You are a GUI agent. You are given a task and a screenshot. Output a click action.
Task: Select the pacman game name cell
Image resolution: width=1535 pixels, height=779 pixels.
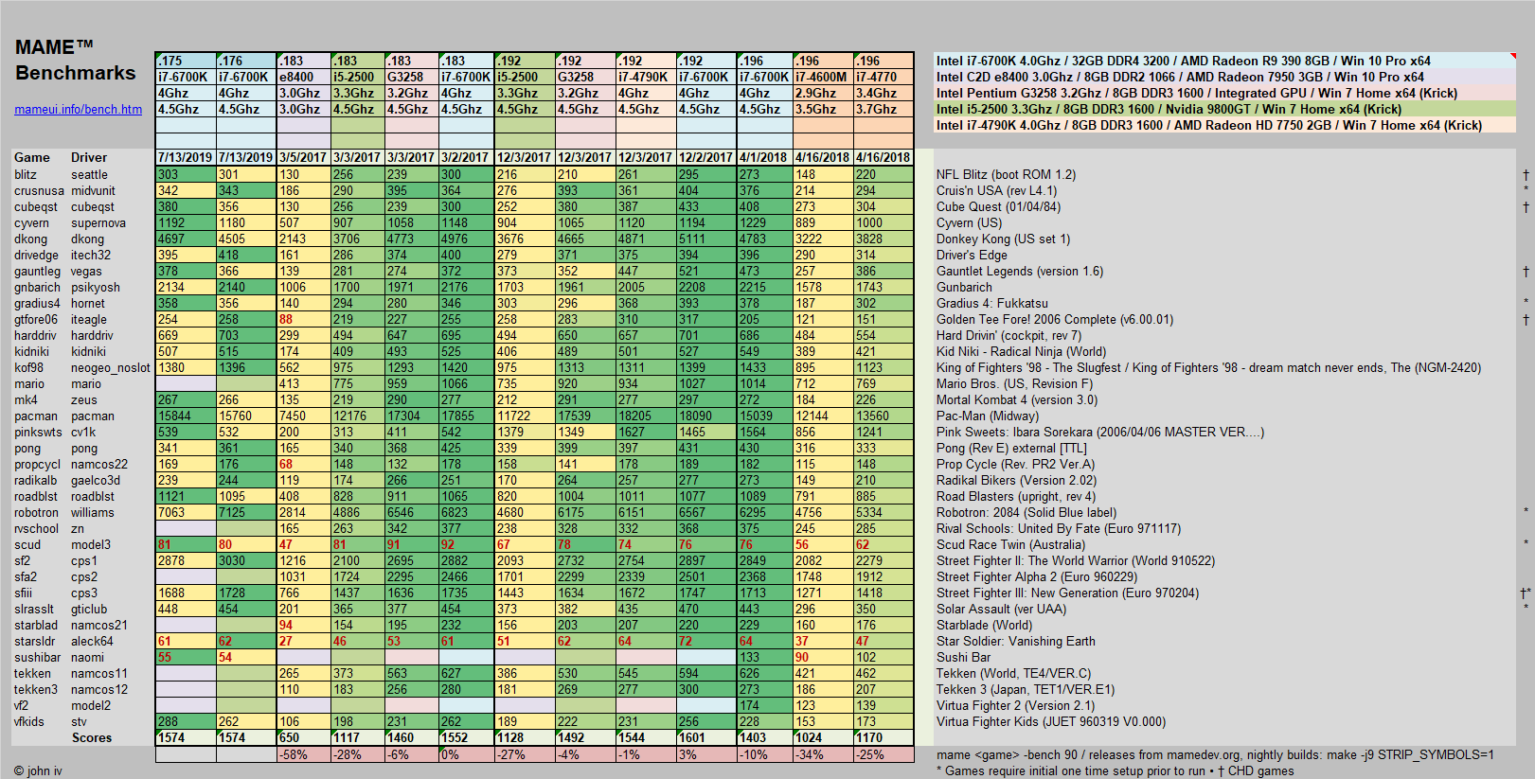click(36, 416)
